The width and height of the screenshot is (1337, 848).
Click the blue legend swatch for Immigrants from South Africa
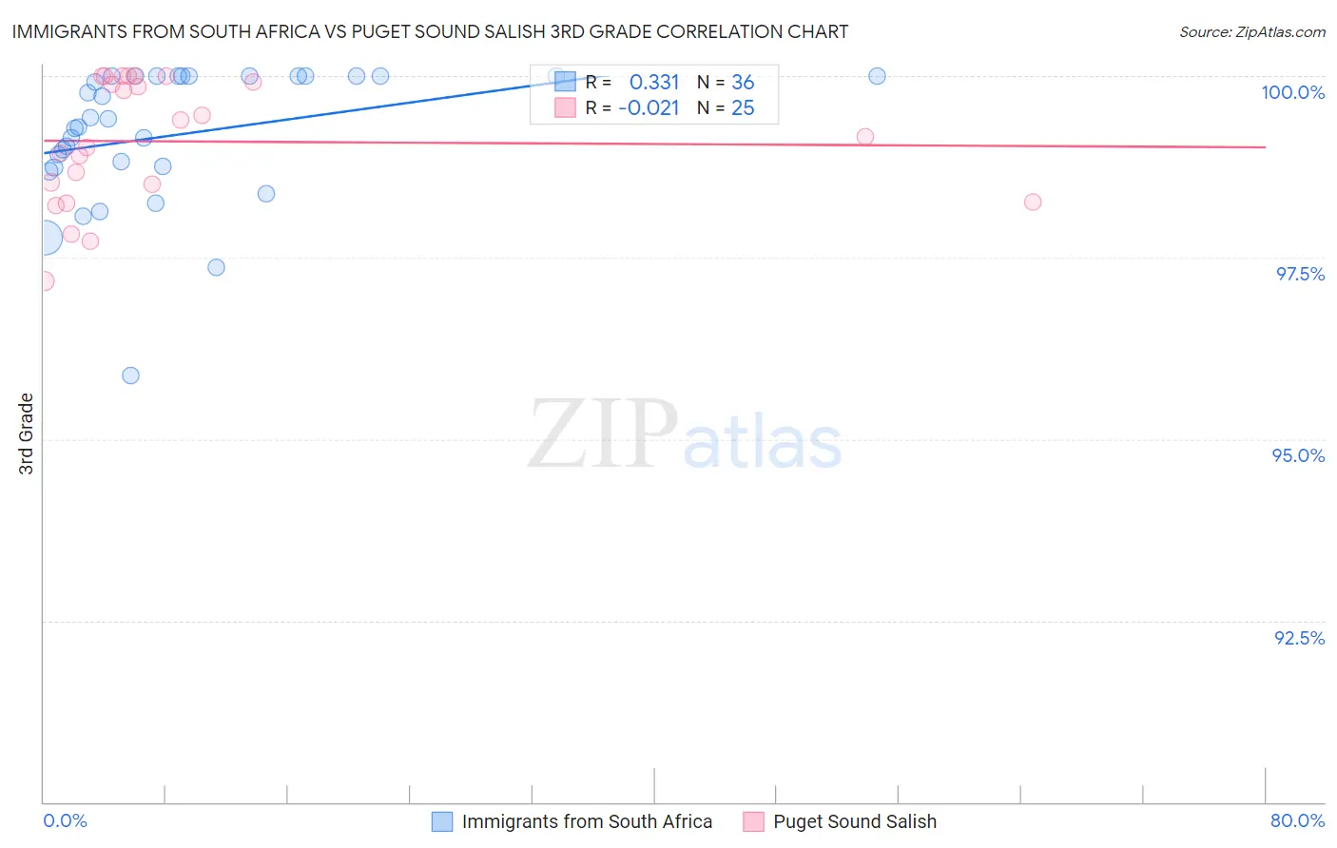[442, 821]
